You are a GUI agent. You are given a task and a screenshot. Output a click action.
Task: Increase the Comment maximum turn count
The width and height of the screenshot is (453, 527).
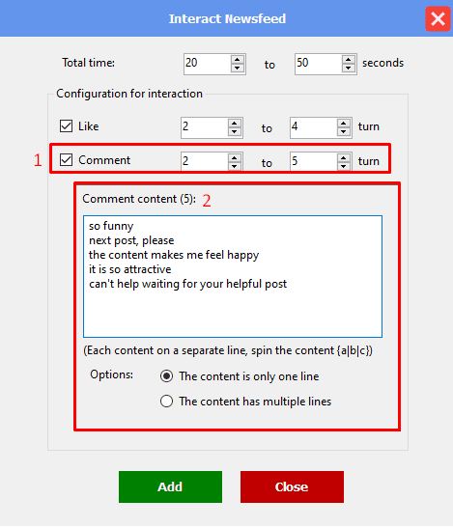click(x=344, y=157)
